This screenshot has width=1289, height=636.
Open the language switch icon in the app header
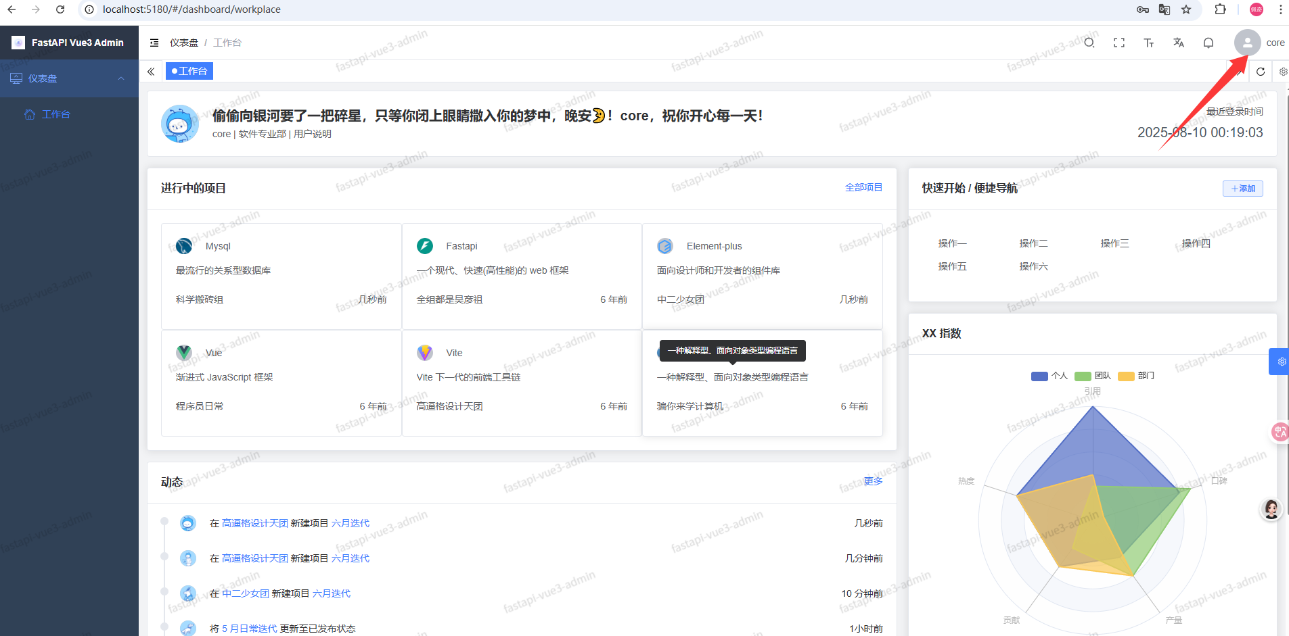(x=1179, y=43)
